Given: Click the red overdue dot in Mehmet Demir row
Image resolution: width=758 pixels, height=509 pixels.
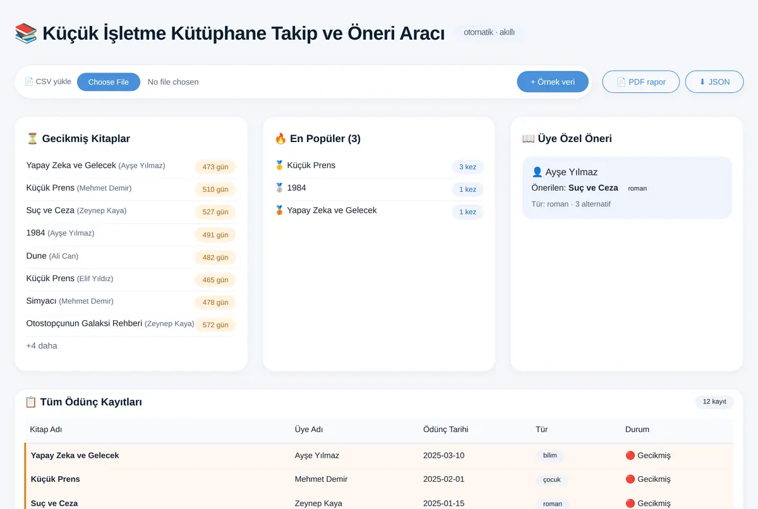Looking at the screenshot, I should coord(630,479).
